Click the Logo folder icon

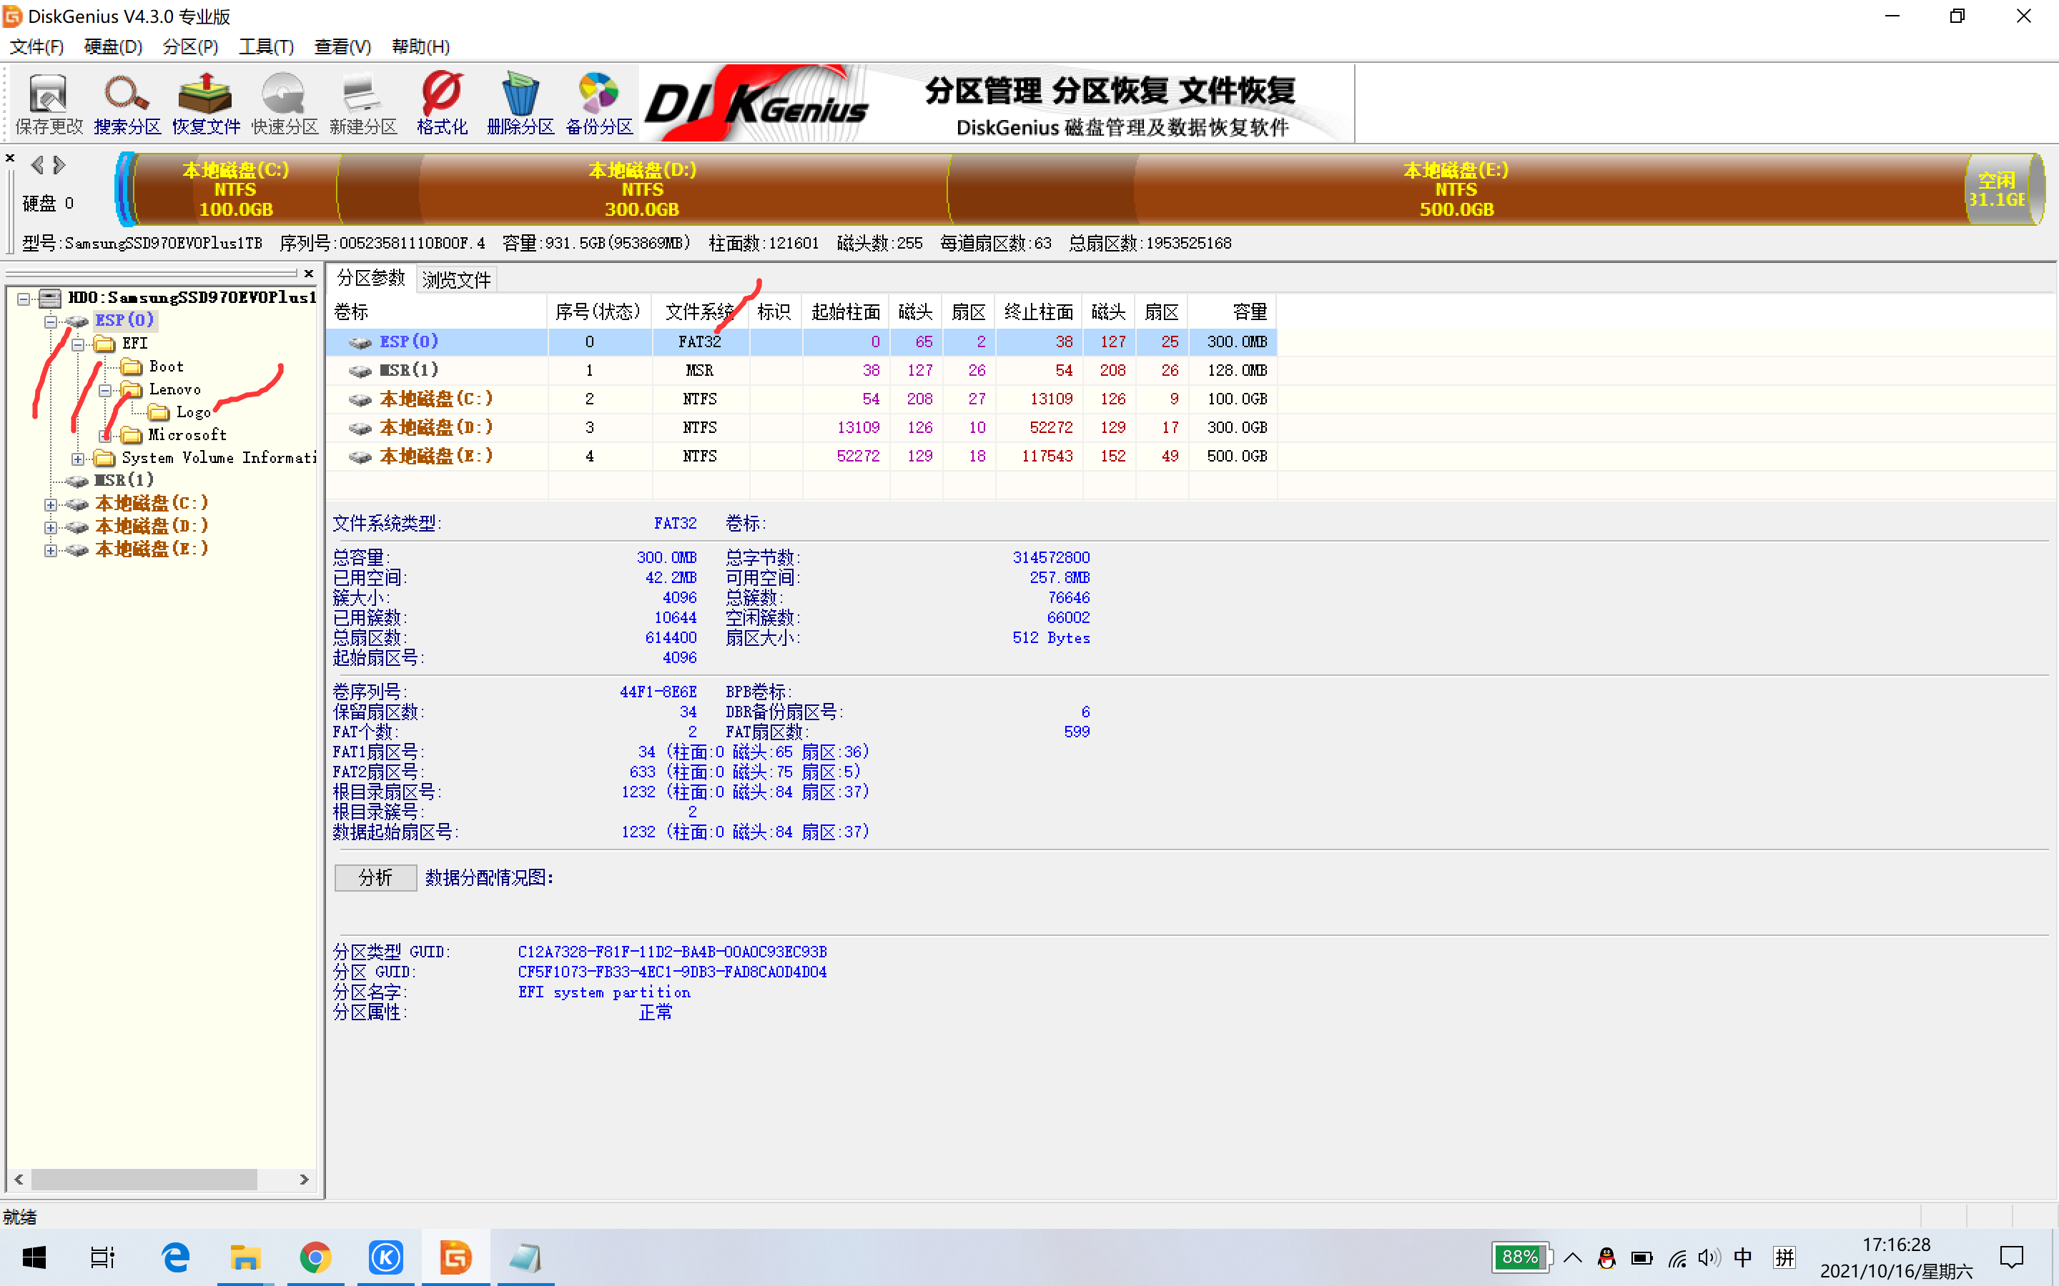click(x=158, y=412)
